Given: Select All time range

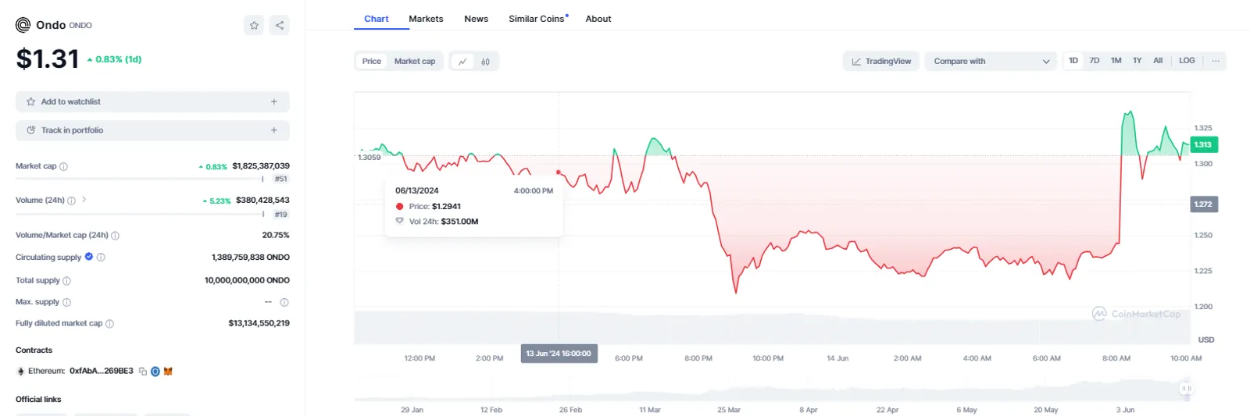Looking at the screenshot, I should click(x=1158, y=60).
